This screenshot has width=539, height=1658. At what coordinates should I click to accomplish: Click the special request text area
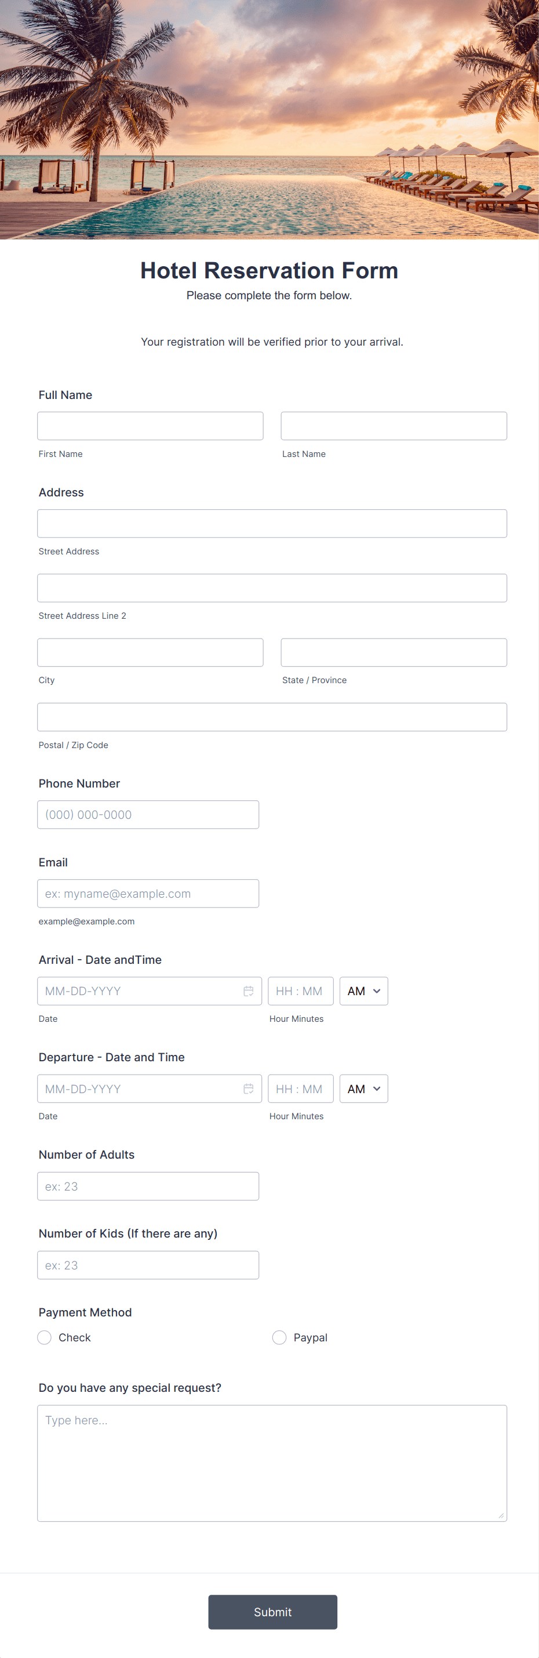(x=271, y=1463)
